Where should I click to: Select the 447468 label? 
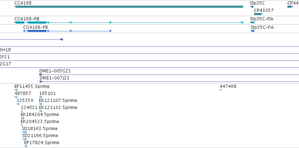coord(228,86)
